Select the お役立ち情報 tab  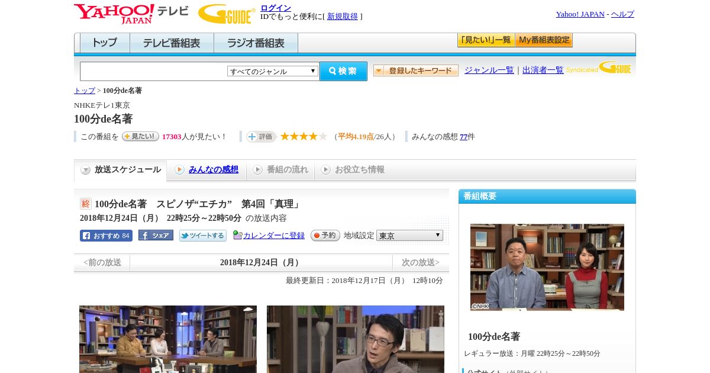360,169
